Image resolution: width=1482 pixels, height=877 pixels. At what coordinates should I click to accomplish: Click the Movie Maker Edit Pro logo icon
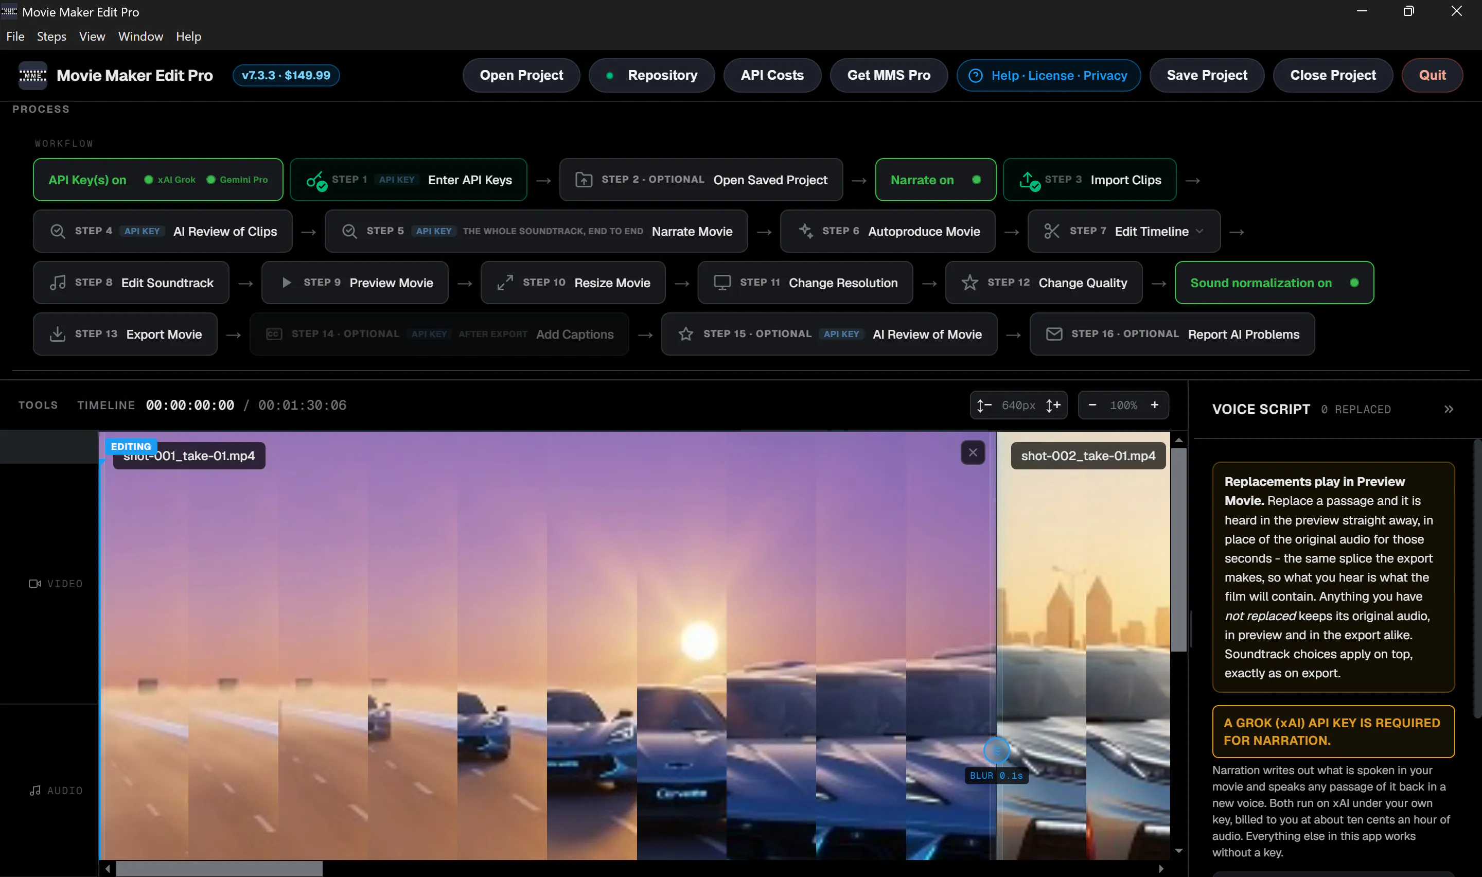pos(32,76)
